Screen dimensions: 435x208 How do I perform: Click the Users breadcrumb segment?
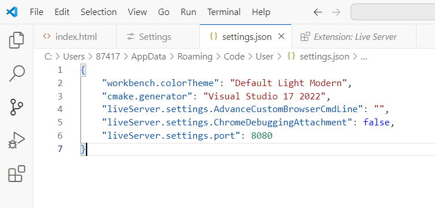click(x=74, y=57)
